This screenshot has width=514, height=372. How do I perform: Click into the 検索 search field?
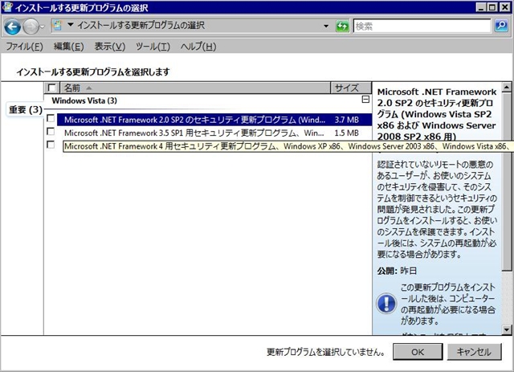tap(422, 26)
